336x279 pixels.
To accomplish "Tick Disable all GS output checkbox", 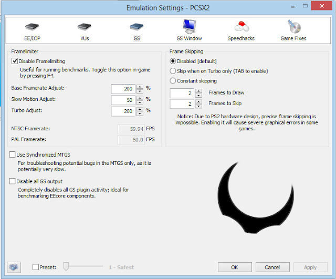I will tap(13, 181).
